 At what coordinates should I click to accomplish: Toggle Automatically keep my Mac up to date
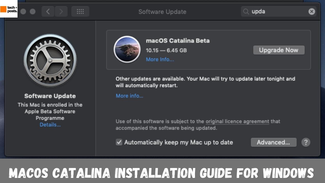pyautogui.click(x=119, y=142)
